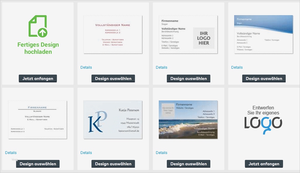Select the KP monogram design
The width and height of the screenshot is (300, 173).
coord(113,164)
